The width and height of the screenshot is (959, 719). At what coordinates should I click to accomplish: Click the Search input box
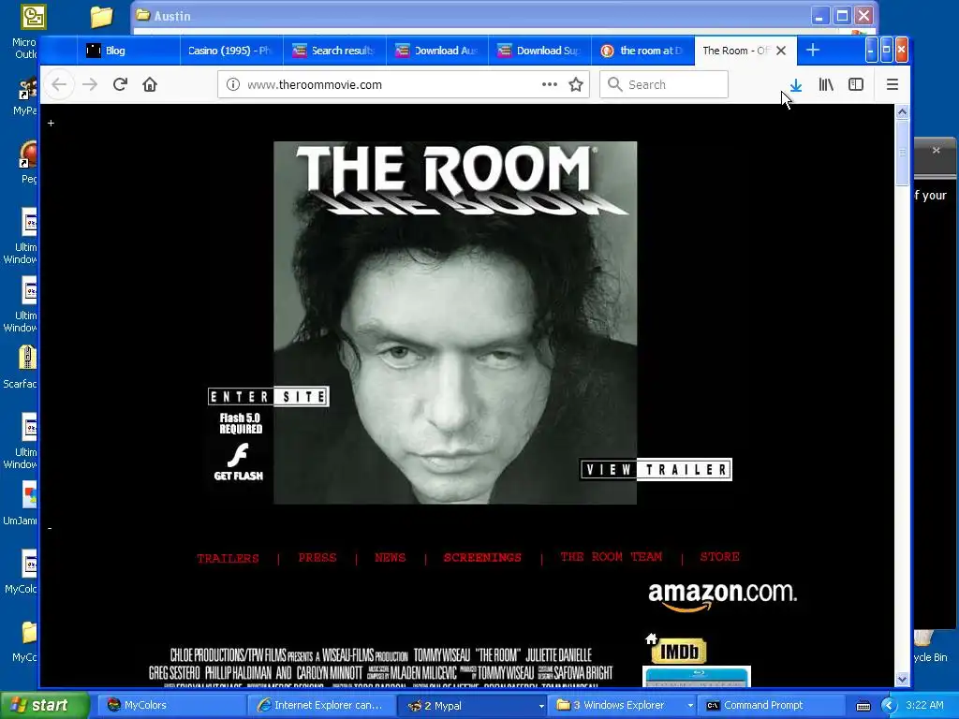point(664,84)
